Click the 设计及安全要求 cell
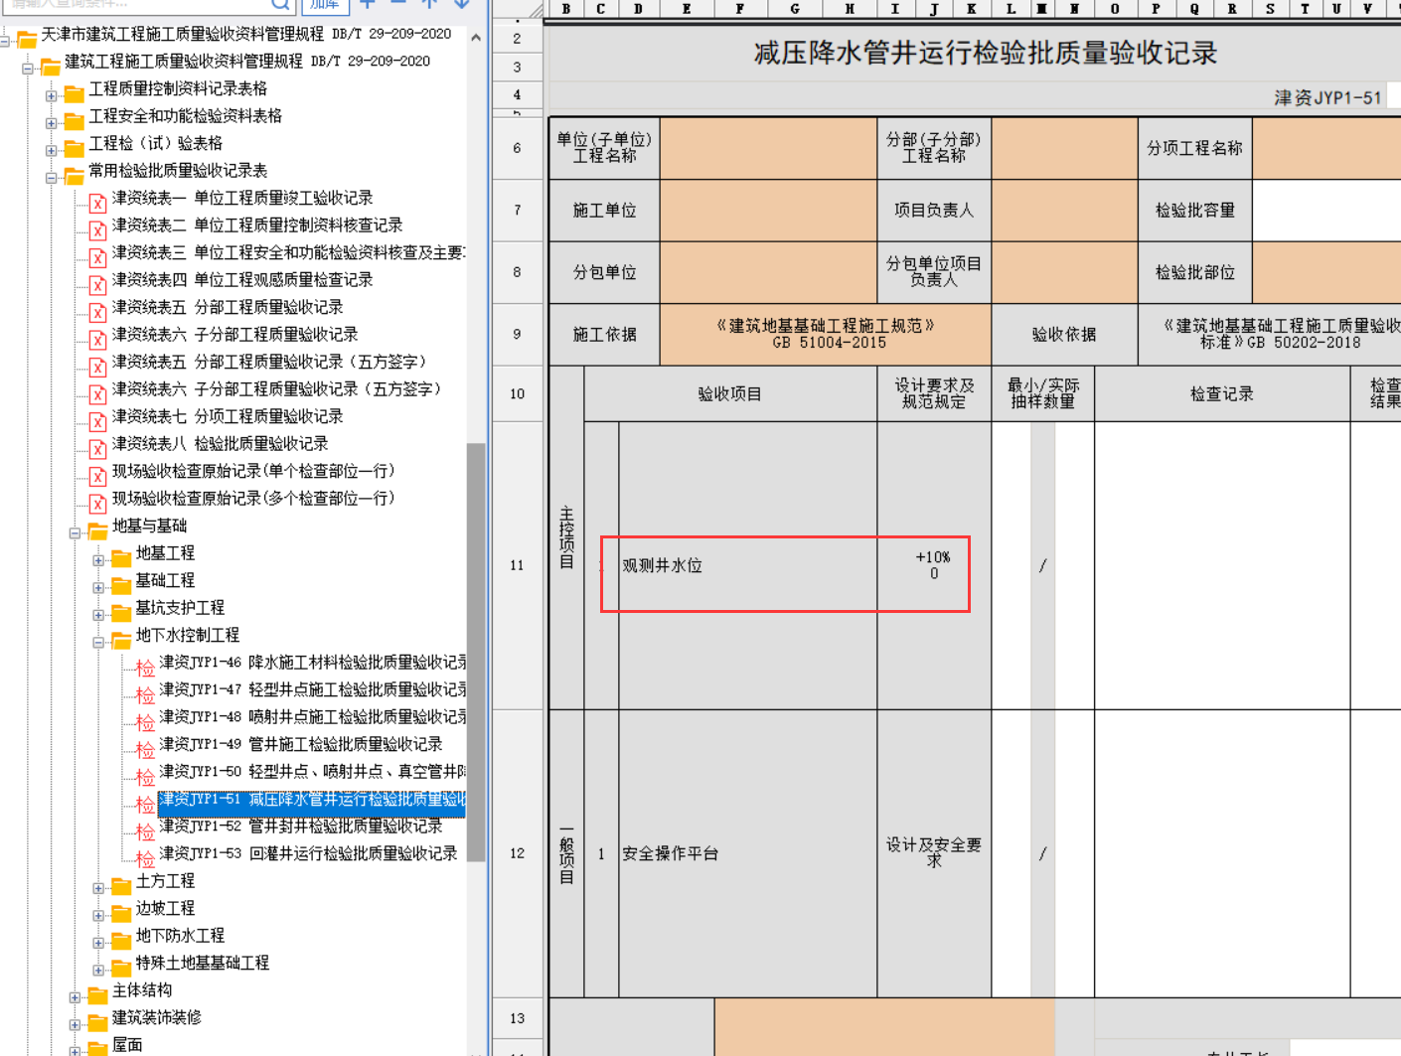The width and height of the screenshot is (1401, 1056). 934,853
